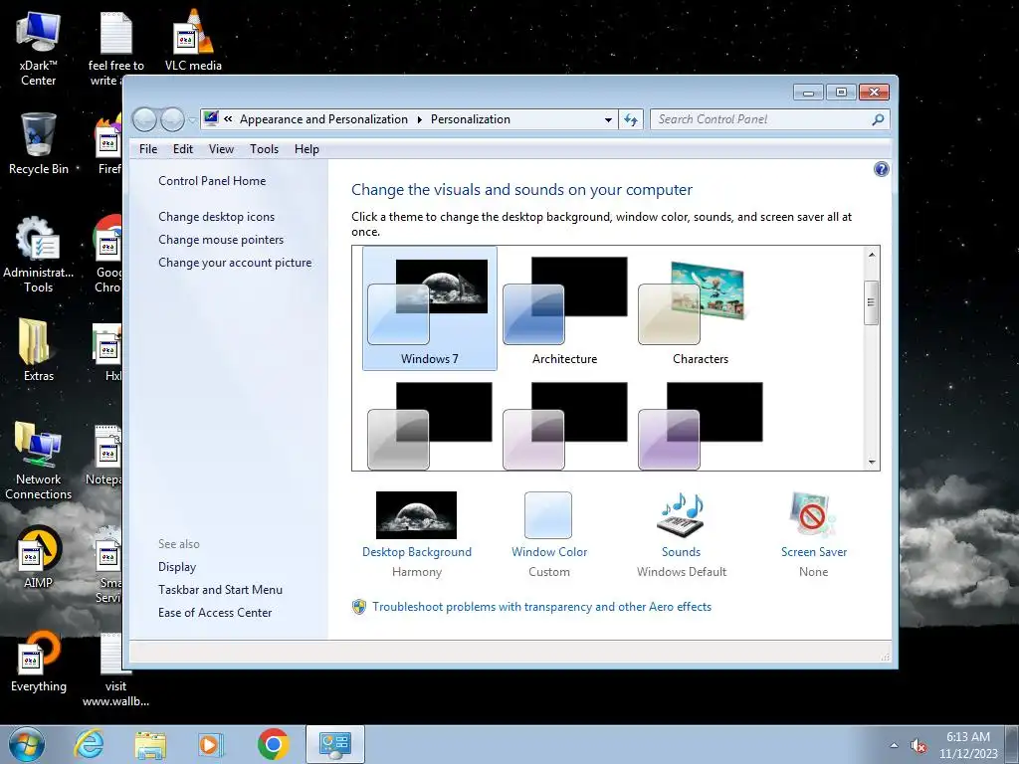Click the shield icon beside Troubleshoot
The width and height of the screenshot is (1019, 764).
click(358, 607)
